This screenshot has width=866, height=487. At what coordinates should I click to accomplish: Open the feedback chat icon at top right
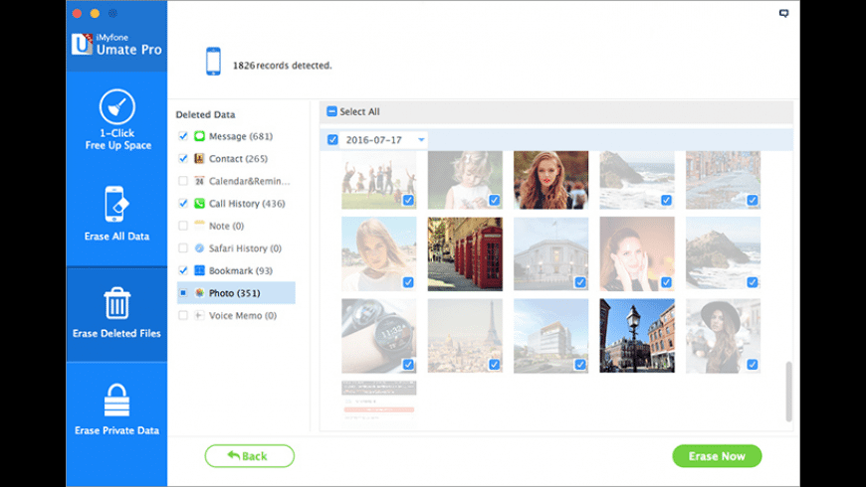coord(784,14)
